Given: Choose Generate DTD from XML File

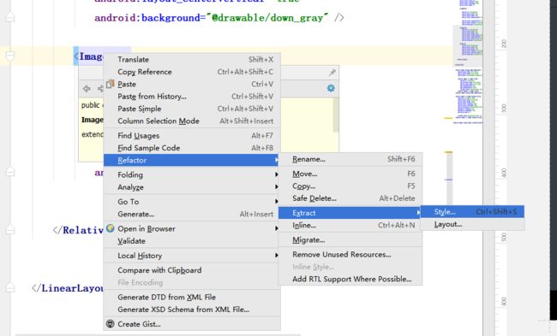Looking at the screenshot, I should click(192, 297).
